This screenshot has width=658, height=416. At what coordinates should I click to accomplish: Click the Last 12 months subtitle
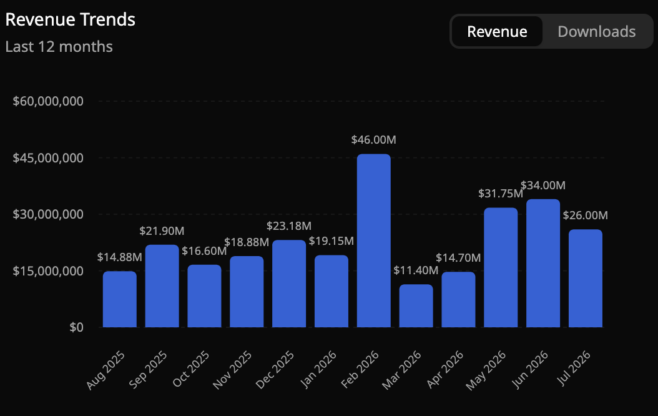[x=59, y=47]
